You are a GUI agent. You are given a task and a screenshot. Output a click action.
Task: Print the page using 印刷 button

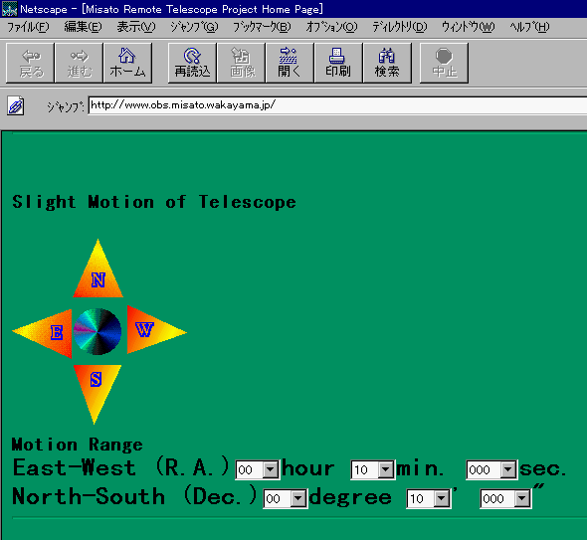338,63
